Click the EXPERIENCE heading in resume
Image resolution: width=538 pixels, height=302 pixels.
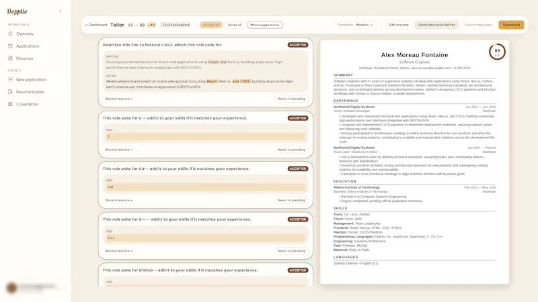point(346,101)
